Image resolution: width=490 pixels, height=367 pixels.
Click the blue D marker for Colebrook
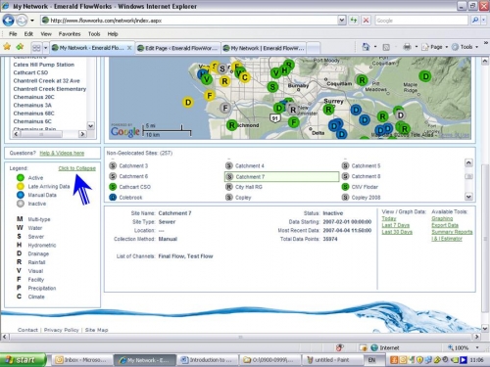[113, 198]
